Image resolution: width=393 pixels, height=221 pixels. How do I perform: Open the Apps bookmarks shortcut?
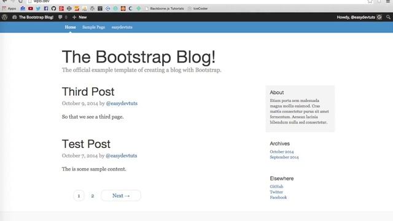[9, 9]
